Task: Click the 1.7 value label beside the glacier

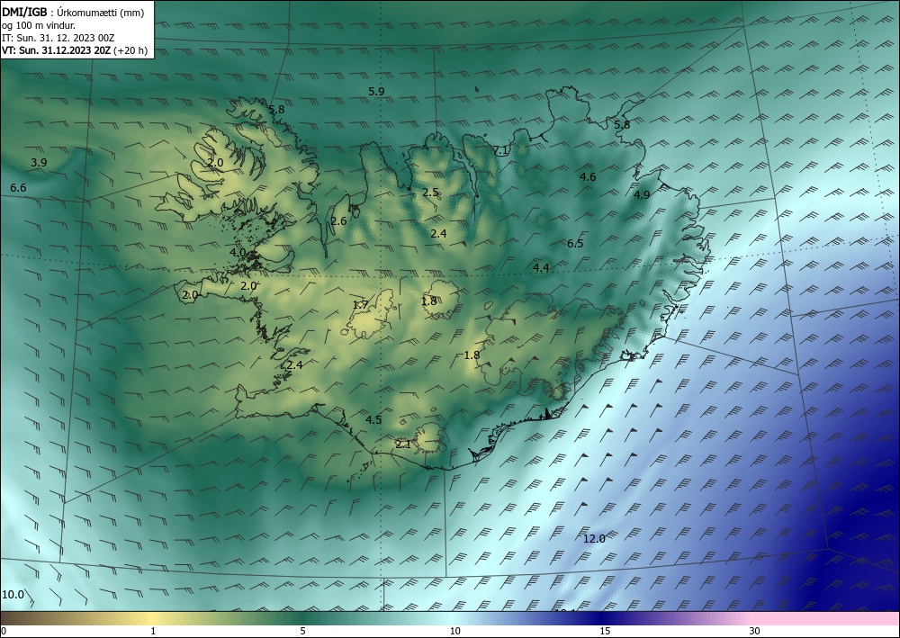Action: coord(360,305)
